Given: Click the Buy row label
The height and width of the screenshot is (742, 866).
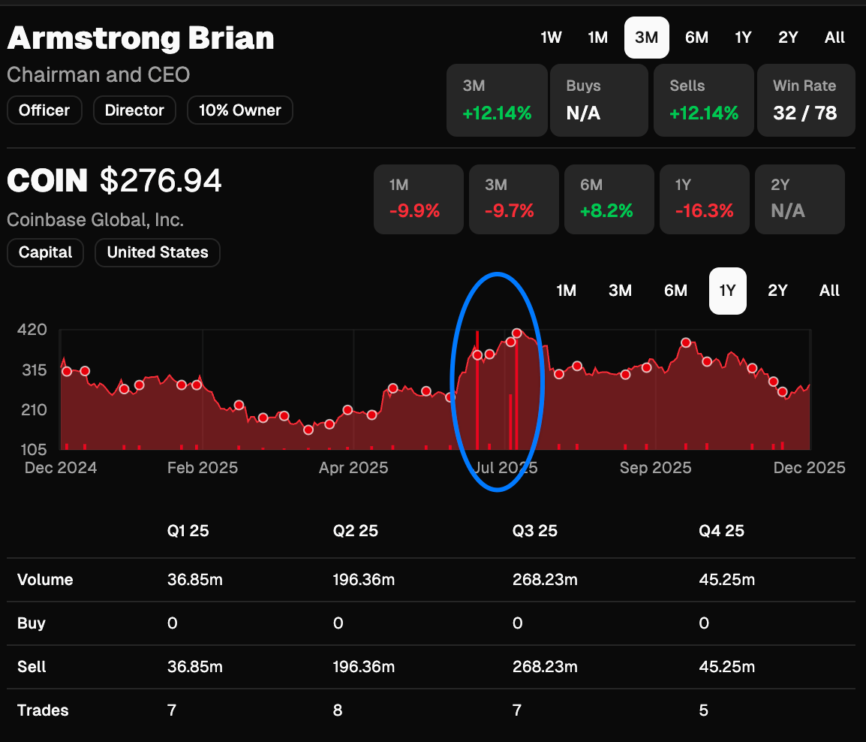Looking at the screenshot, I should point(31,623).
